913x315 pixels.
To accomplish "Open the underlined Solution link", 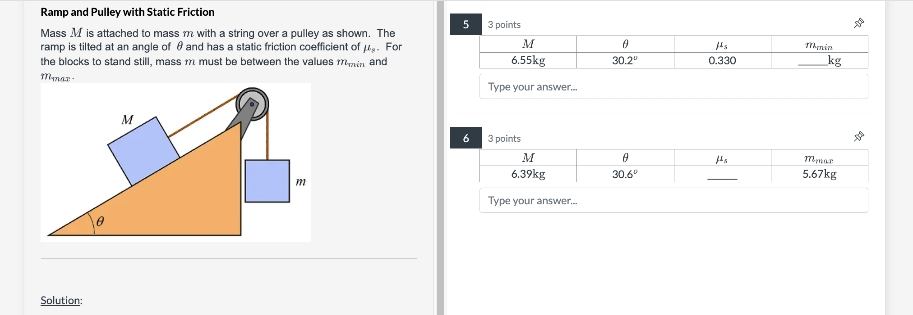I will [x=60, y=300].
